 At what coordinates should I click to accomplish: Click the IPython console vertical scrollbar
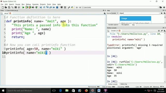(x=165, y=62)
